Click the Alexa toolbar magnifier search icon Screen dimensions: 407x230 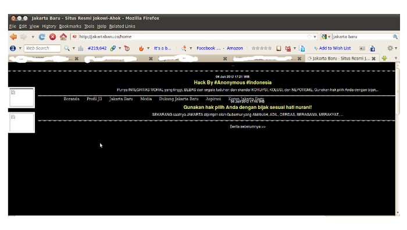pyautogui.click(x=67, y=48)
